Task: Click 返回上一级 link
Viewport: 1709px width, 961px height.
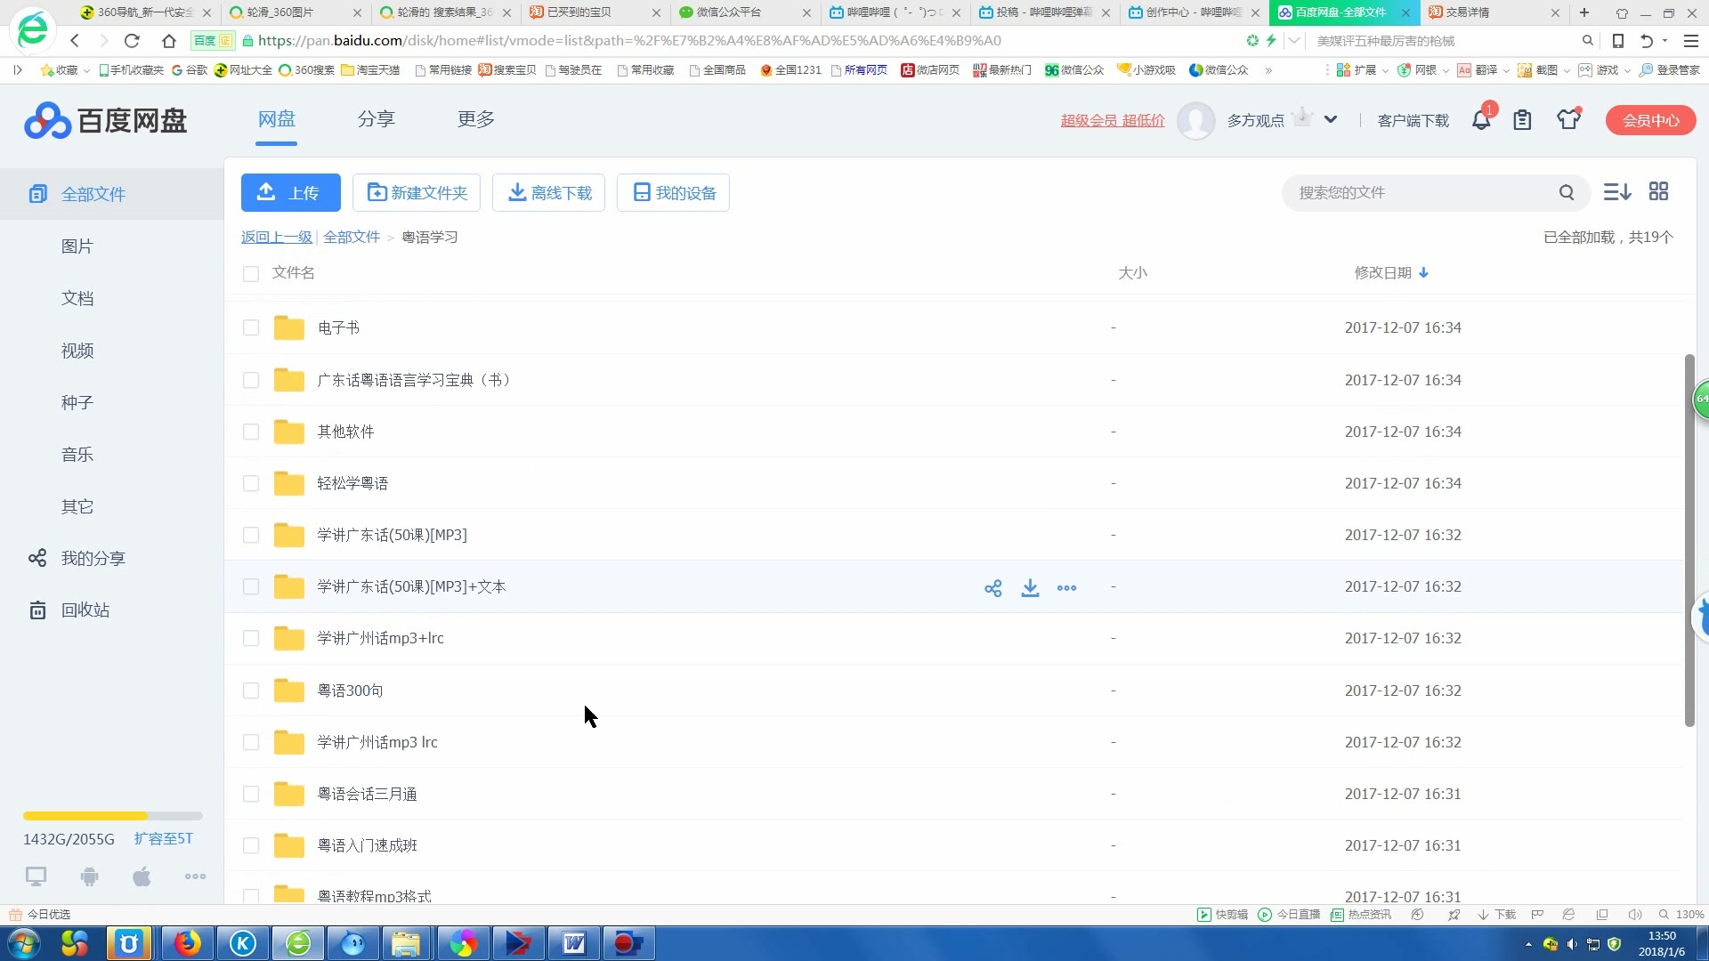Action: coord(277,238)
